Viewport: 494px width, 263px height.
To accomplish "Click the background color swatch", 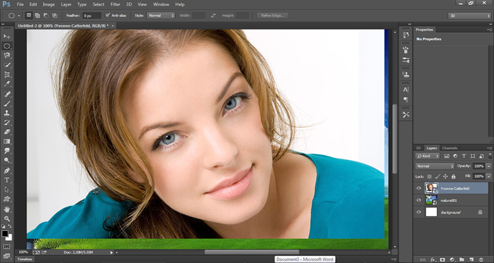I will point(10,238).
